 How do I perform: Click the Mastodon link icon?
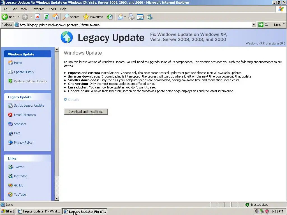pos(10,176)
